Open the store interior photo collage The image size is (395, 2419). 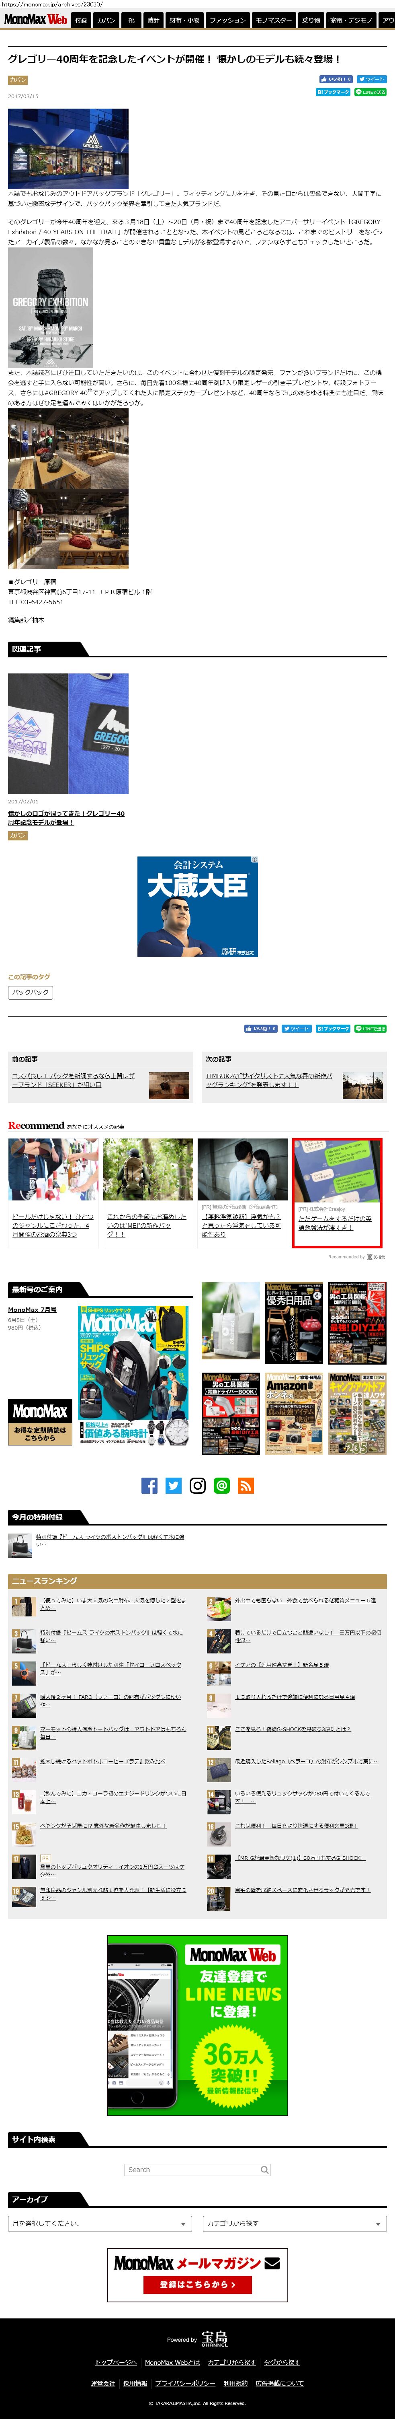point(68,488)
